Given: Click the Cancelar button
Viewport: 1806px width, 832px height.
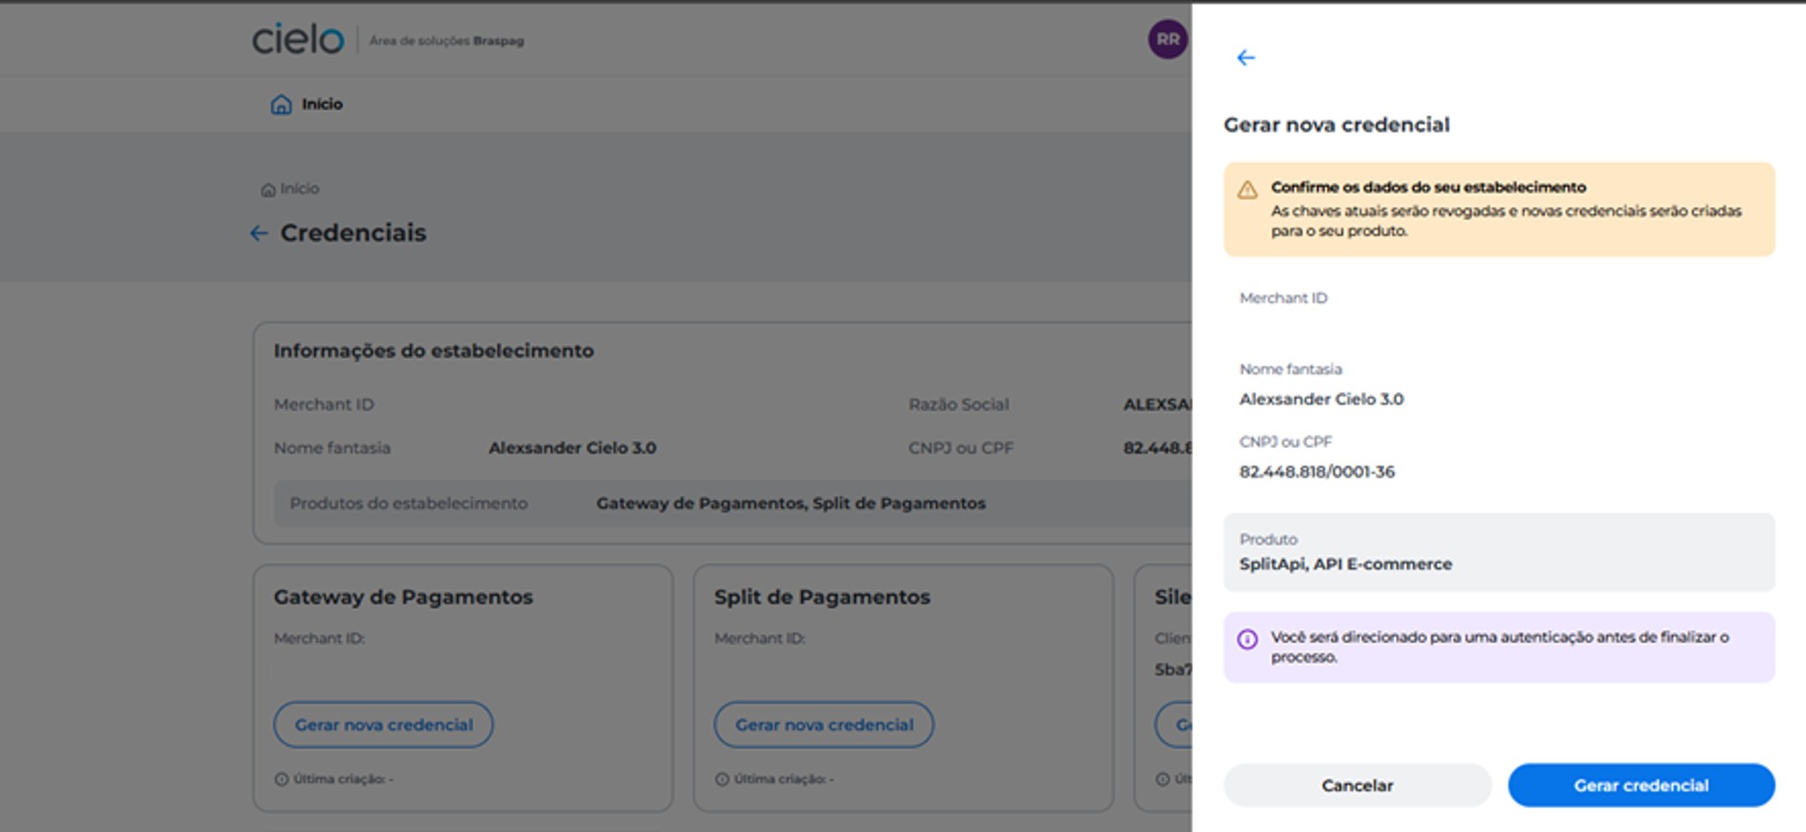Looking at the screenshot, I should (1357, 785).
